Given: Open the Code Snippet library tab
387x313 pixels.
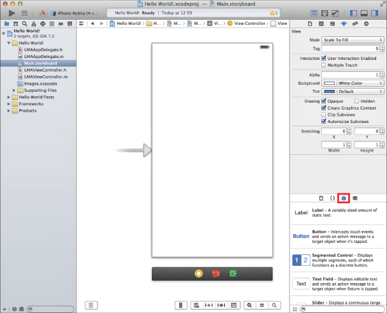Looking at the screenshot, I should 332,198.
